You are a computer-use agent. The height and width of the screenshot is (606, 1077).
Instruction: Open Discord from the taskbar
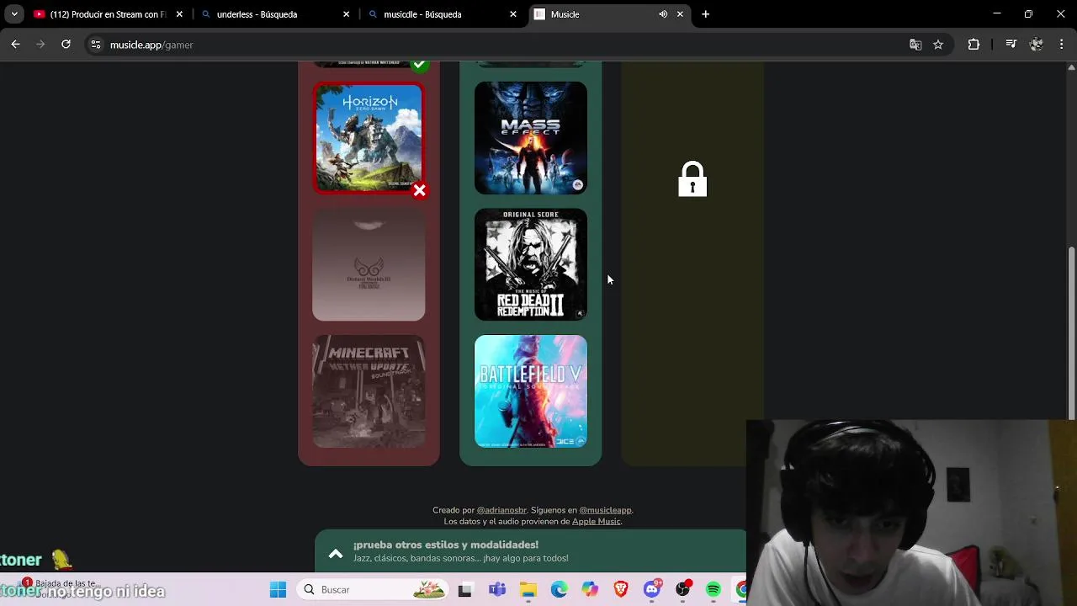[652, 590]
